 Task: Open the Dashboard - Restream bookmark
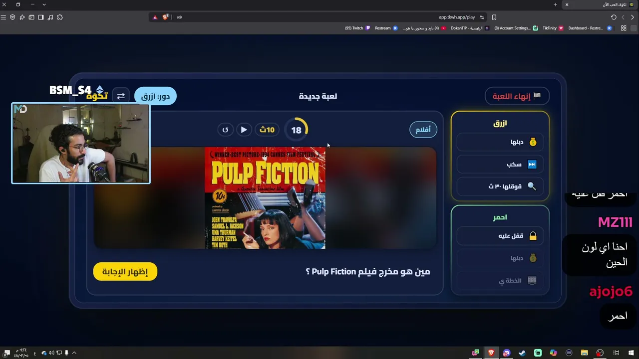[590, 28]
